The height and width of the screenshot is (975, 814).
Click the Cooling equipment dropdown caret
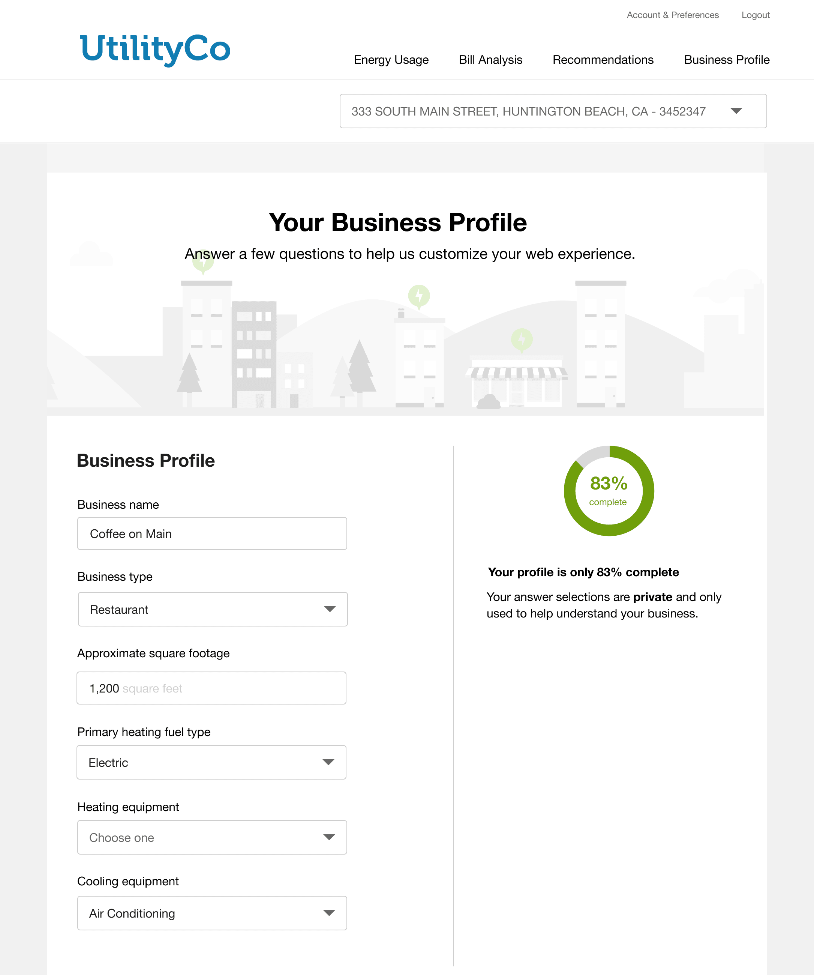(329, 913)
